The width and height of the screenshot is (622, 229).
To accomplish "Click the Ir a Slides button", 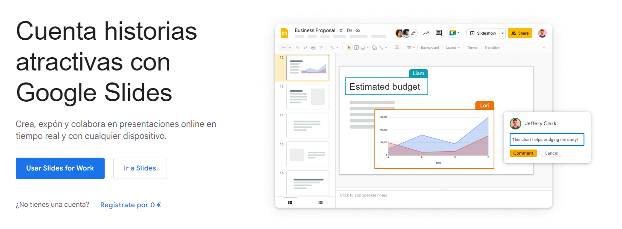I will coord(140,168).
